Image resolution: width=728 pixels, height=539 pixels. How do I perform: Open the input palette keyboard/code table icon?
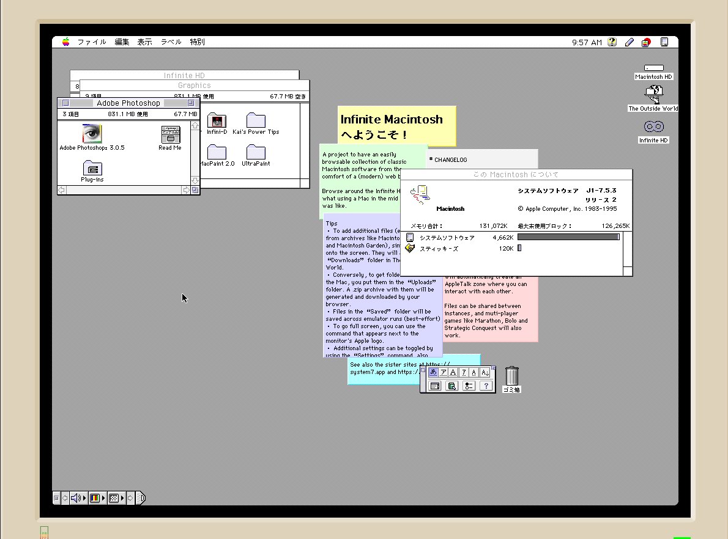coord(435,386)
